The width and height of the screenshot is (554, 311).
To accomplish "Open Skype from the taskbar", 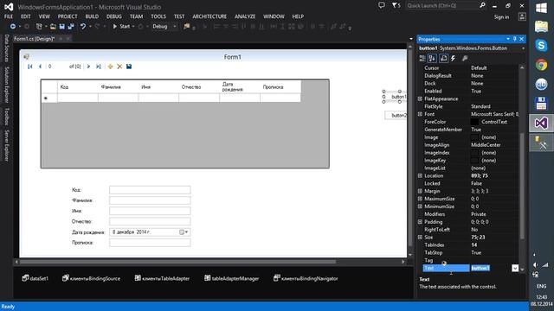I will [541, 46].
